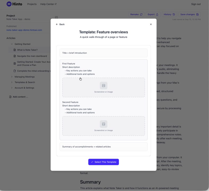The image size is (209, 191).
Task: Open the note-taker-app-demo.hintoai.com link
Action: [x=24, y=30]
